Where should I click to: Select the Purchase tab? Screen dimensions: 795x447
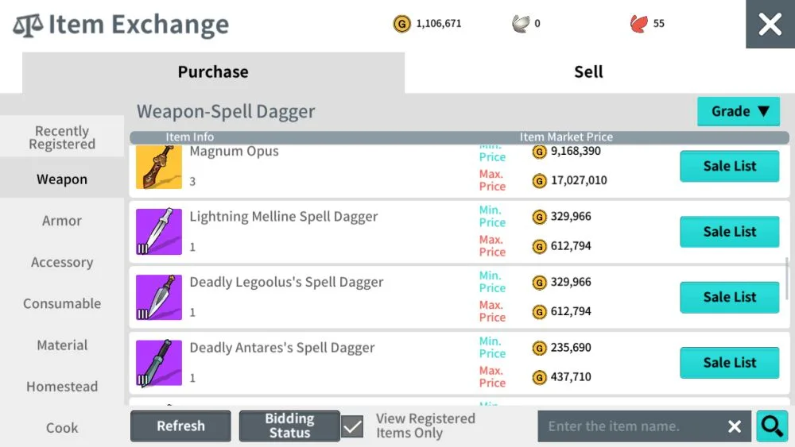click(x=213, y=72)
